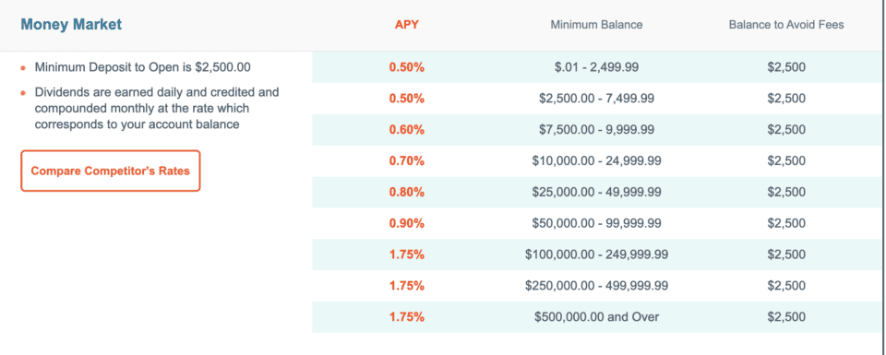This screenshot has width=886, height=355.
Task: Select the $2,500.00 - 7,499.99 balance tier
Action: point(597,99)
